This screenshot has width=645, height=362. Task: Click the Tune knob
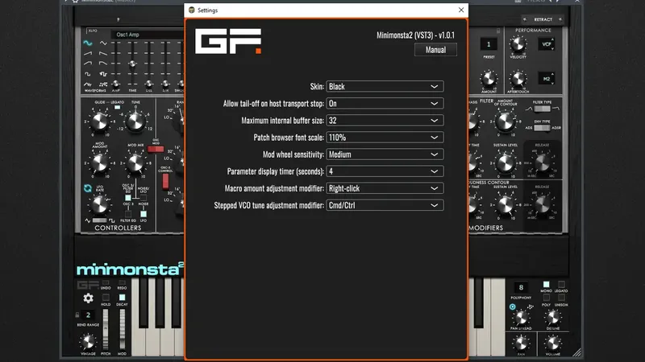tap(135, 121)
